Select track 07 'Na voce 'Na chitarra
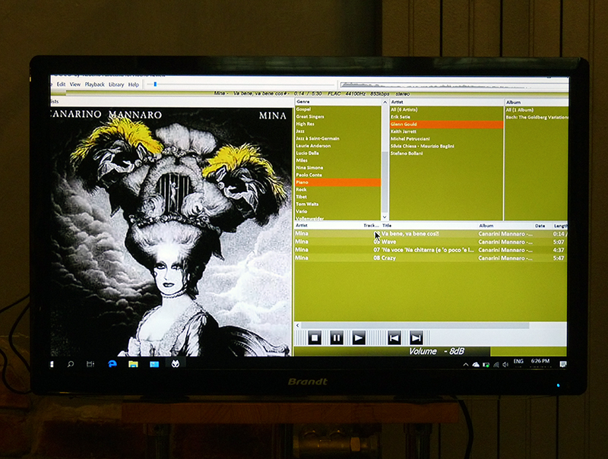The height and width of the screenshot is (459, 608). pos(430,250)
